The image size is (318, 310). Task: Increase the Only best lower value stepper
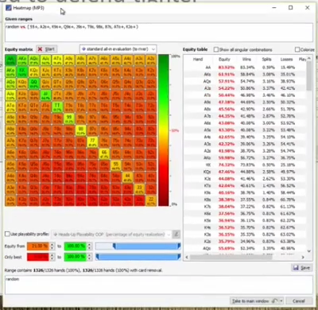(52, 255)
